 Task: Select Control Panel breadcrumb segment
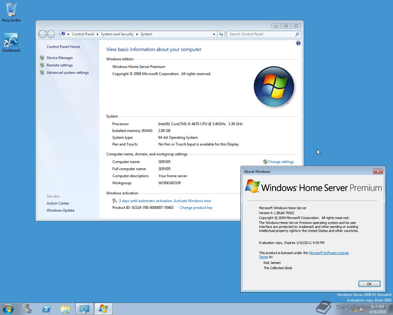pos(83,34)
